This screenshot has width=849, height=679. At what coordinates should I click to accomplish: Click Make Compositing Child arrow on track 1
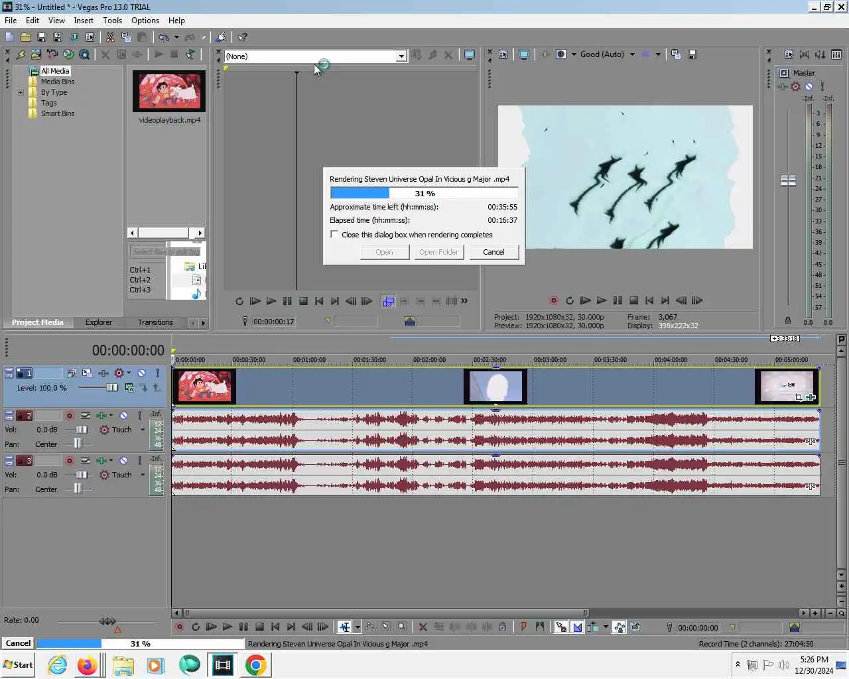(x=144, y=388)
